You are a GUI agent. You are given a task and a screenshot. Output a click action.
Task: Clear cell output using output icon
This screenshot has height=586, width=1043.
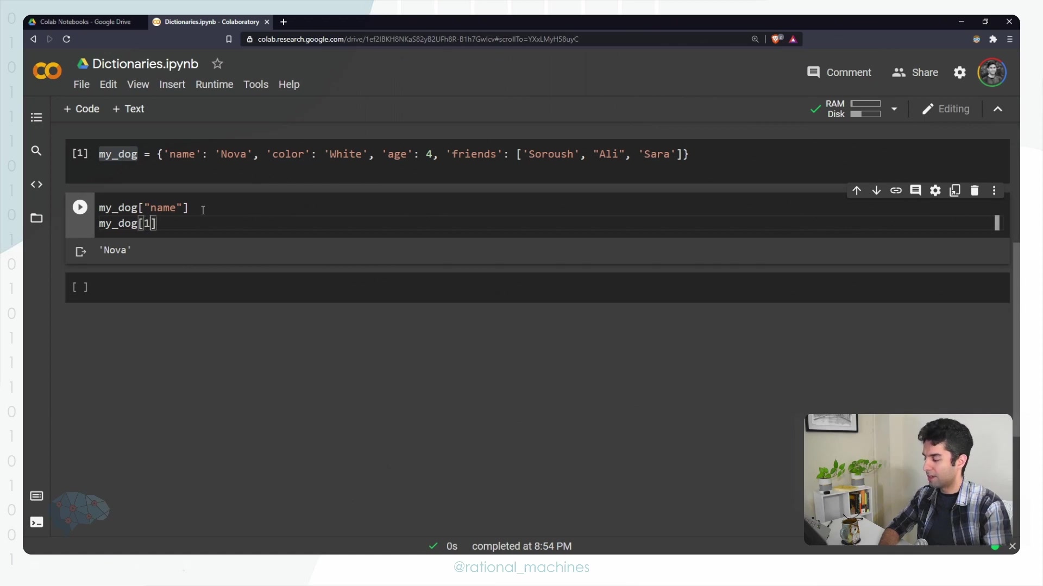coord(81,251)
